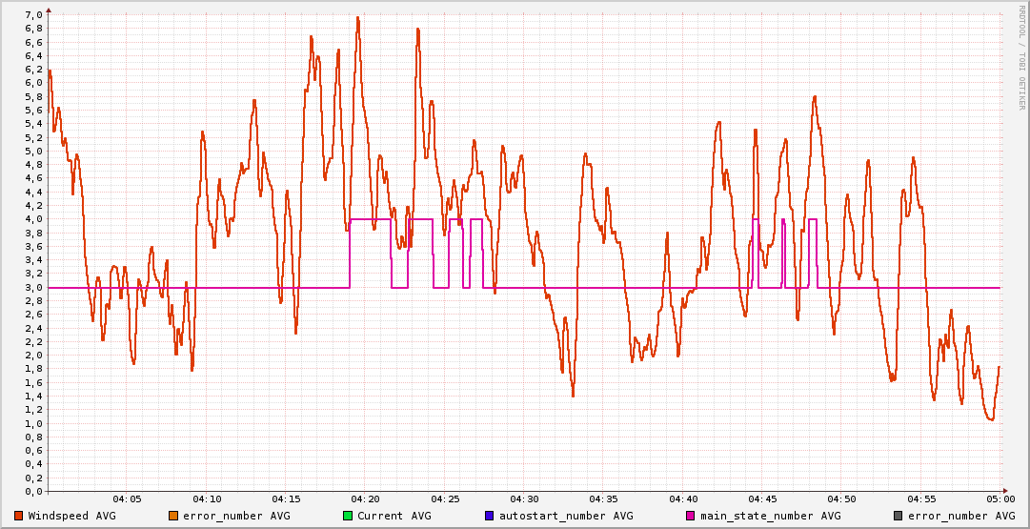Viewport: 1030px width, 529px height.
Task: Click the 04:05 time axis label
Action: pyautogui.click(x=127, y=498)
